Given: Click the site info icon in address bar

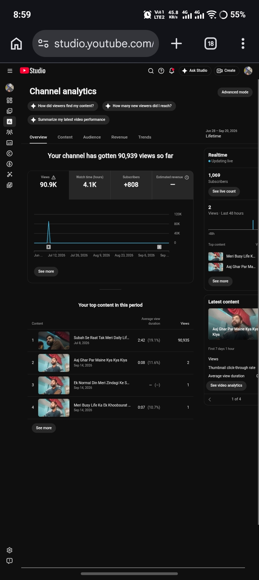Looking at the screenshot, I should 43,44.
